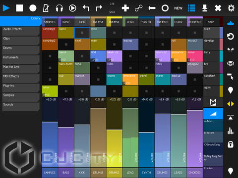Toggle the eye visibility icon
The height and width of the screenshot is (178, 238).
click(231, 63)
